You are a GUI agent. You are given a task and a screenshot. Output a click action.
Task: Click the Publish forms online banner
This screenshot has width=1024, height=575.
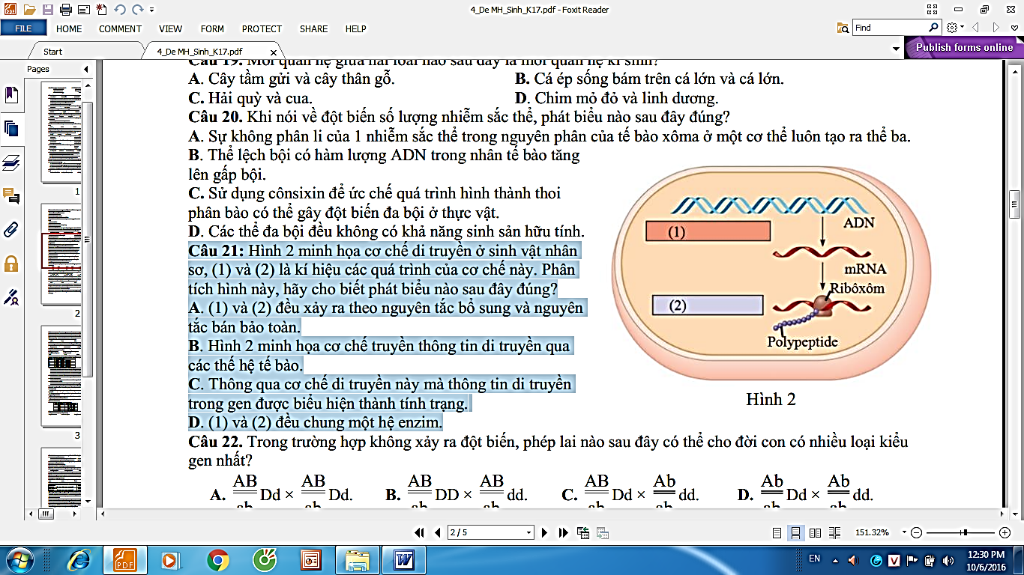(x=964, y=47)
